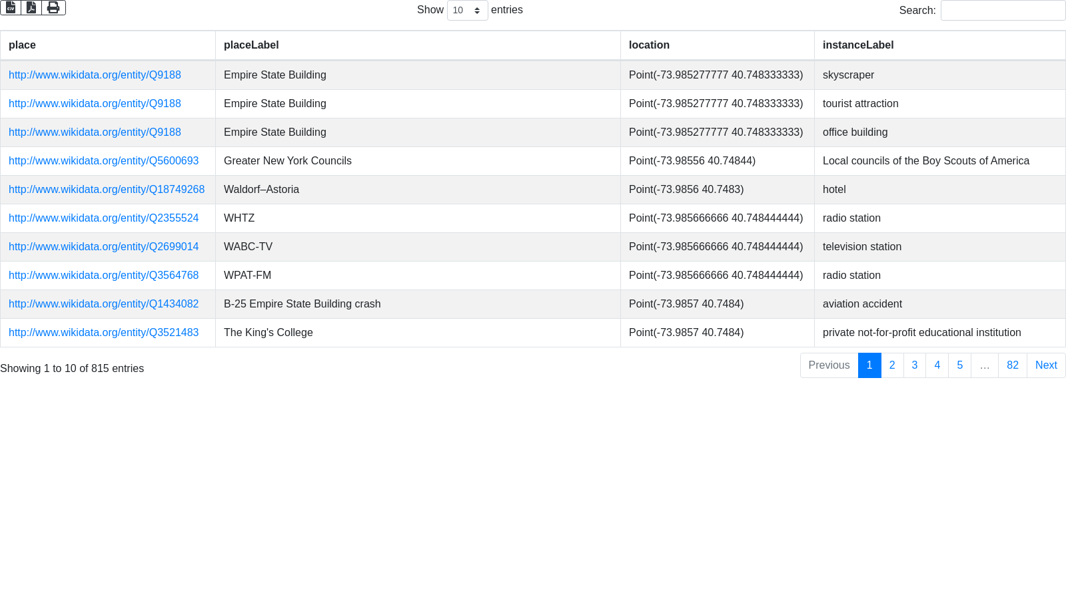1066x599 pixels.
Task: Jump to page 3 in pagination
Action: click(915, 365)
